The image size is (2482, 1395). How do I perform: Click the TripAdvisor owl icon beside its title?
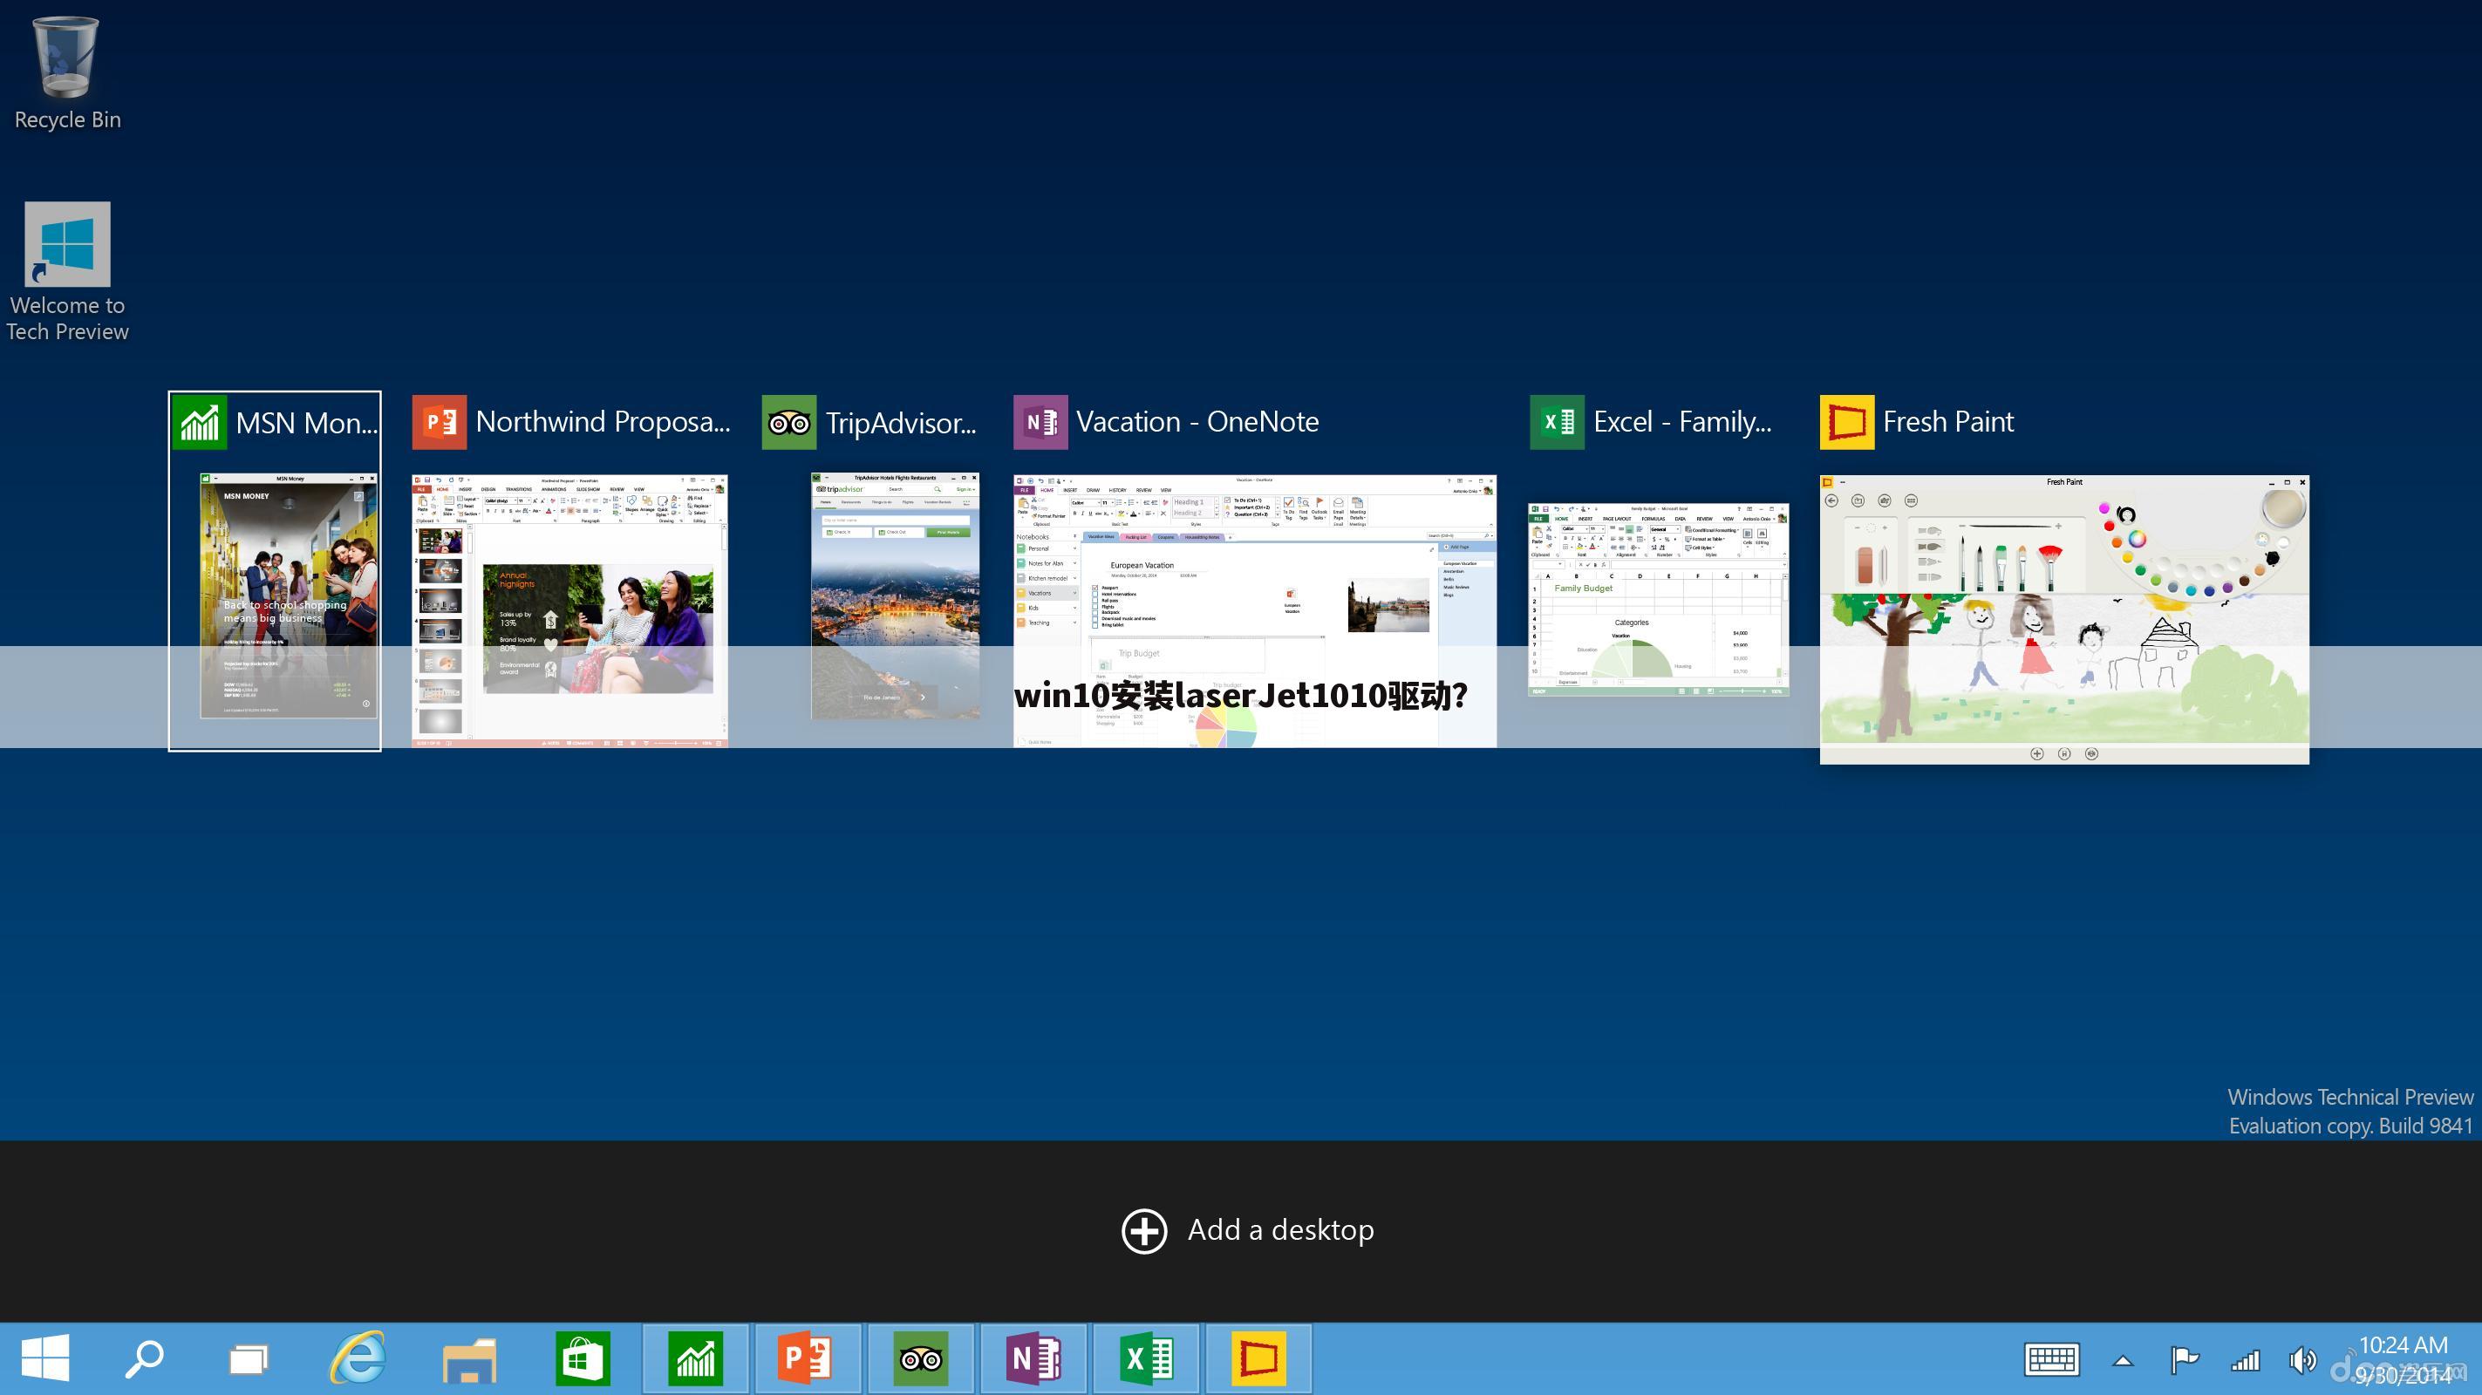click(x=789, y=422)
